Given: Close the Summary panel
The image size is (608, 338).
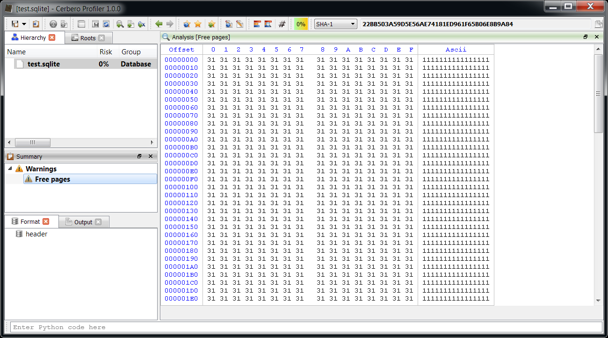Looking at the screenshot, I should pos(151,156).
